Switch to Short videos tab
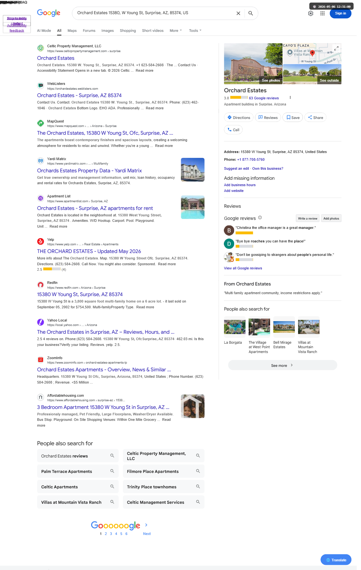361x570 pixels. (x=153, y=31)
